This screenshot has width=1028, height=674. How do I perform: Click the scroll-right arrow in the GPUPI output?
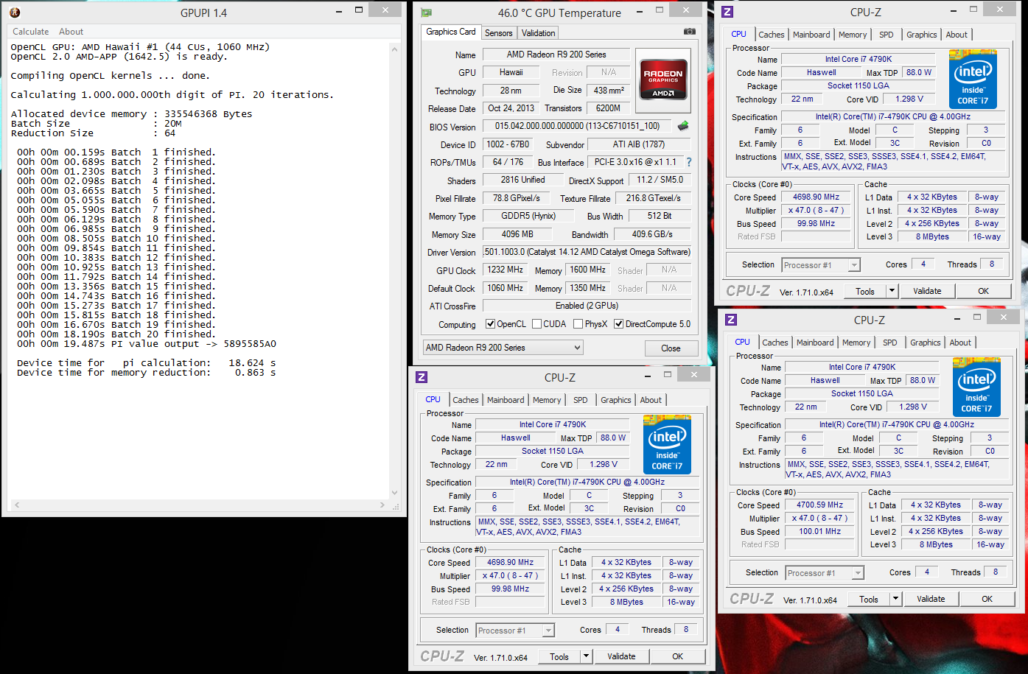click(382, 505)
